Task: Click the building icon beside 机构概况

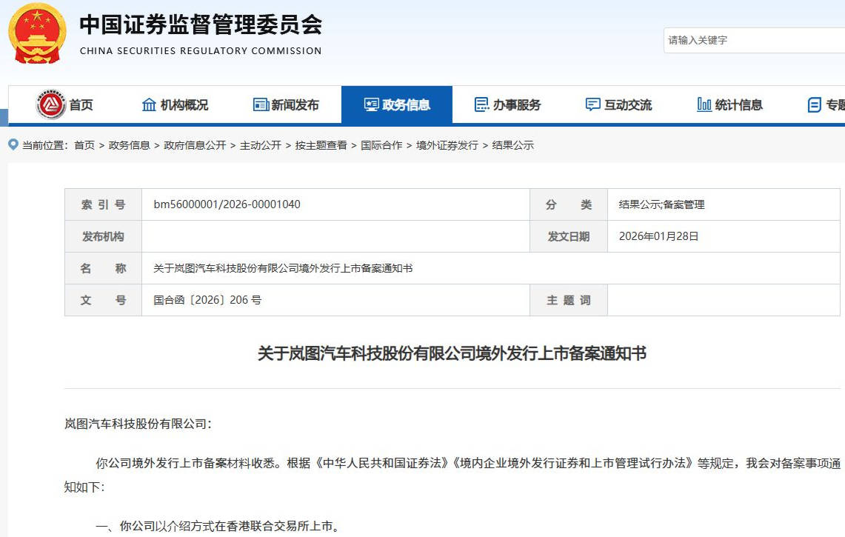Action: coord(149,104)
